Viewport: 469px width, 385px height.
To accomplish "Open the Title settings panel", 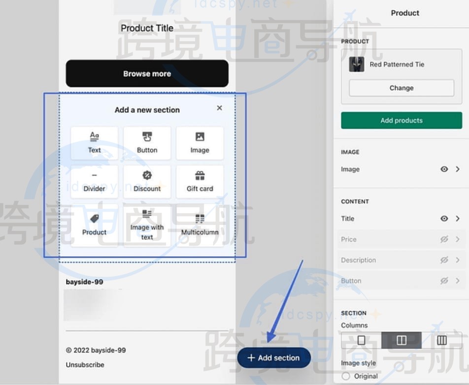I will tap(458, 219).
